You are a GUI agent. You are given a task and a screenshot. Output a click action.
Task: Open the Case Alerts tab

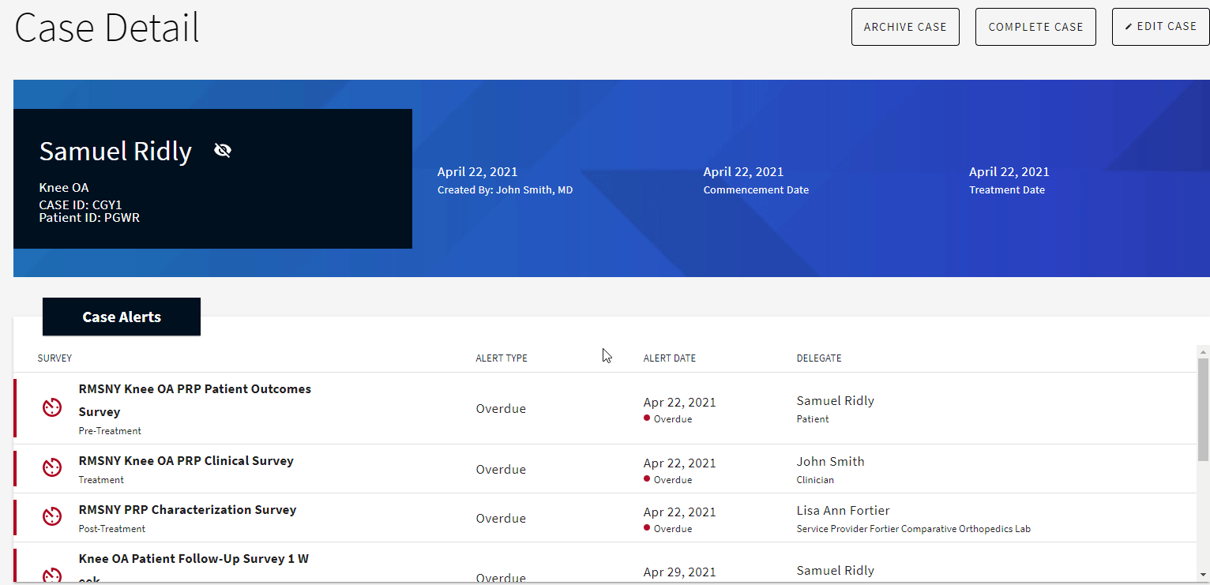pyautogui.click(x=122, y=317)
